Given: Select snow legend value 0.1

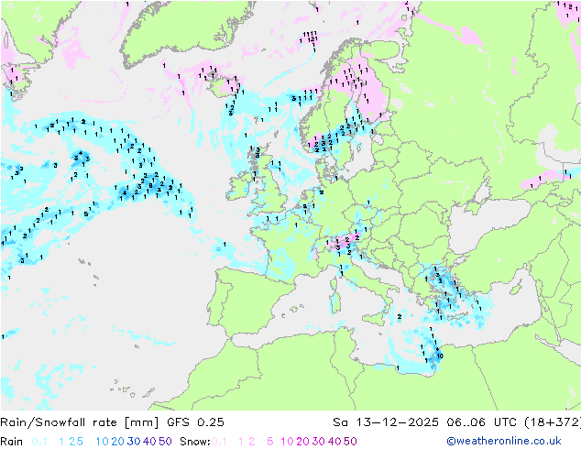Looking at the screenshot, I should [219, 442].
